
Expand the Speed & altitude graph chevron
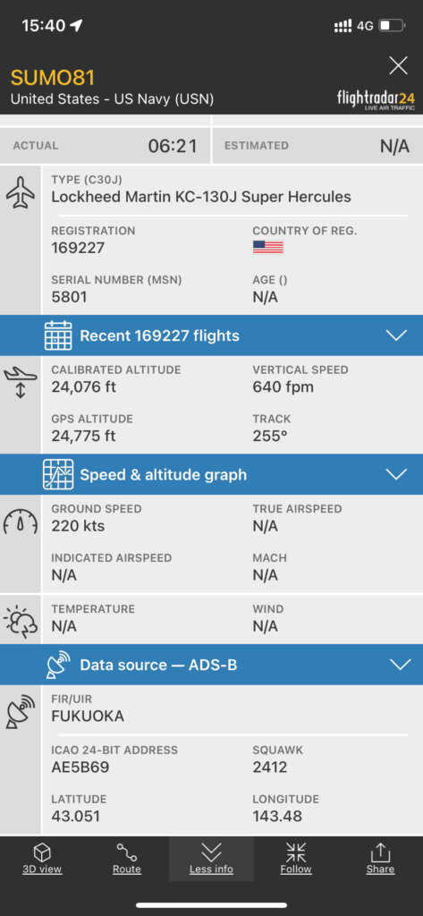pyautogui.click(x=397, y=474)
